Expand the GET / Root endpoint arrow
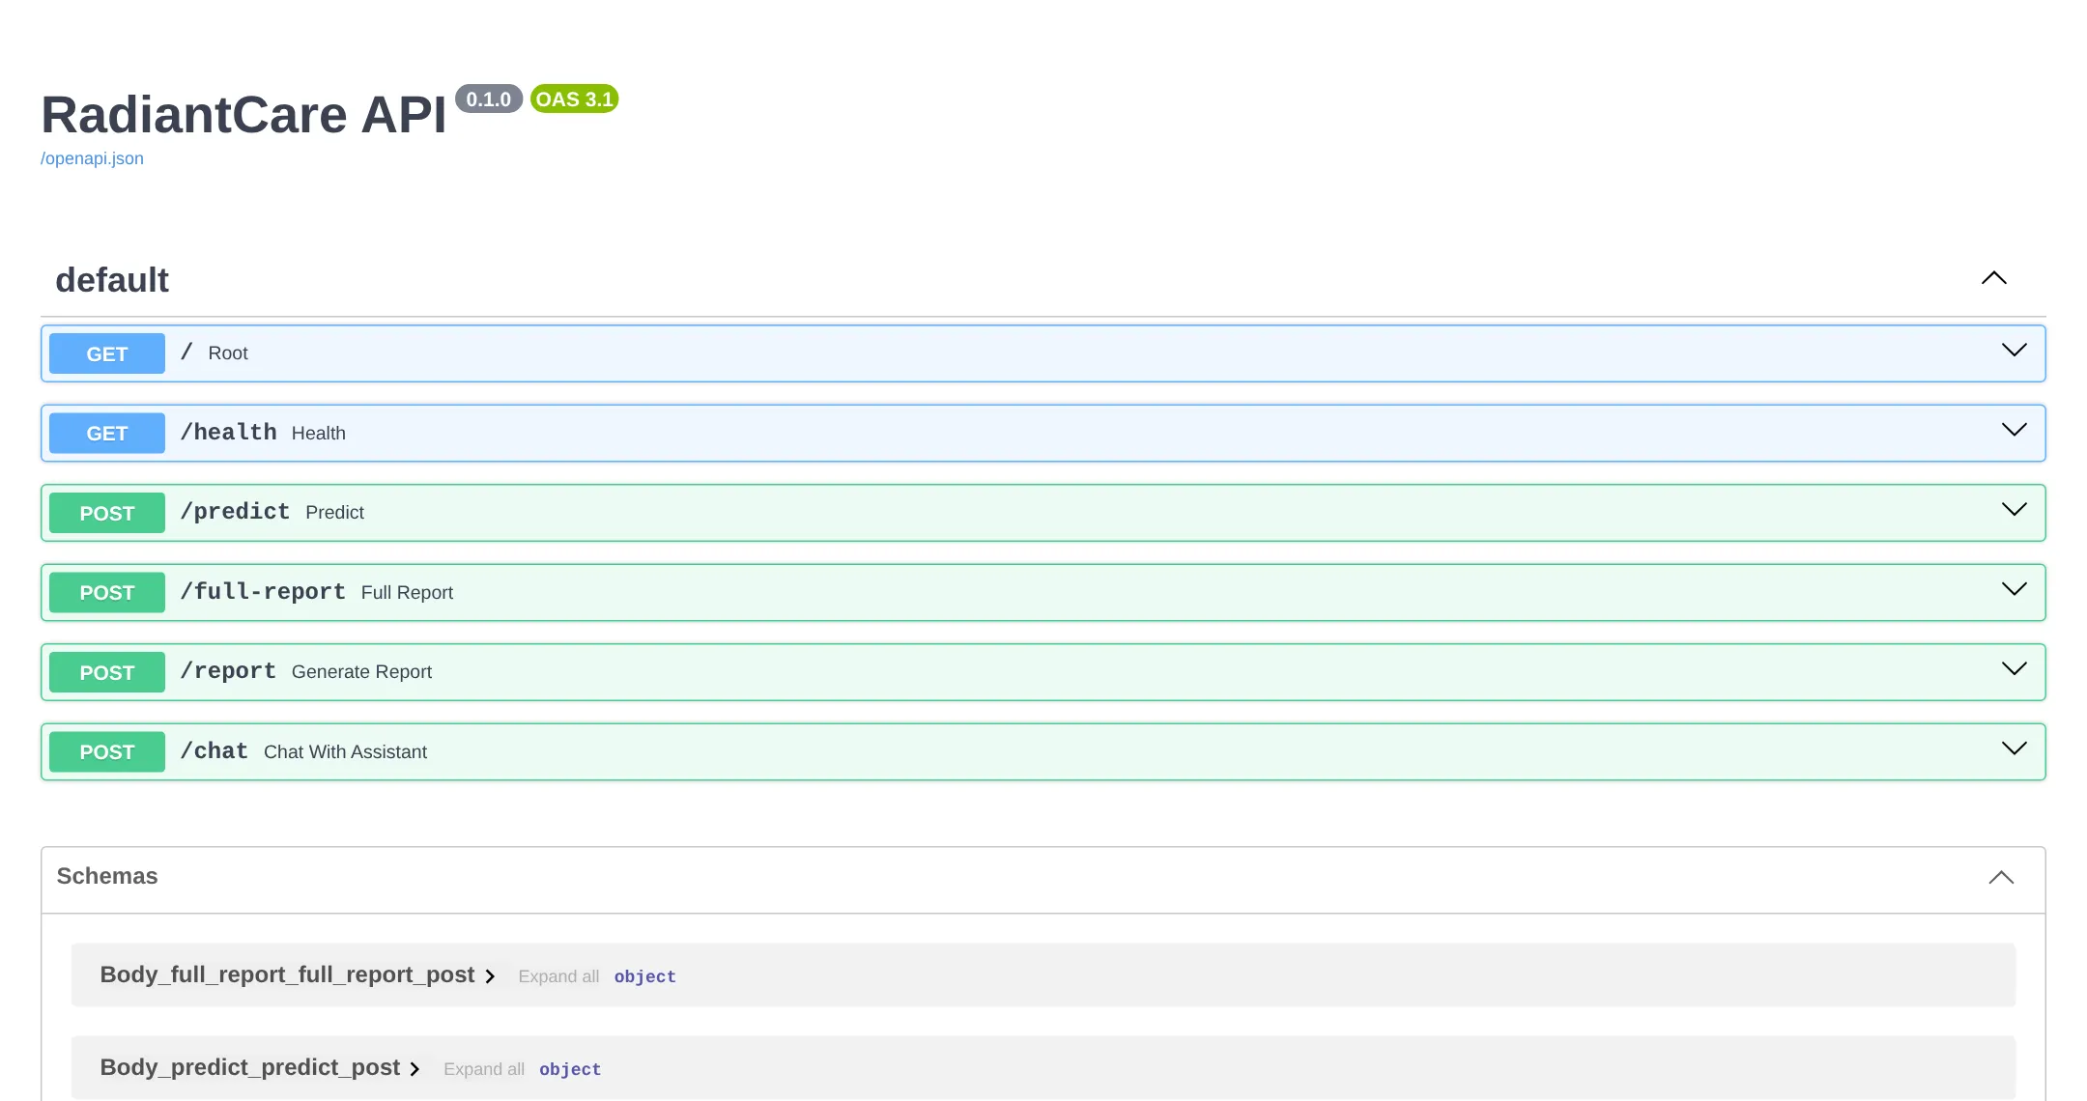Viewport: 2087px width, 1101px height. pos(2014,351)
